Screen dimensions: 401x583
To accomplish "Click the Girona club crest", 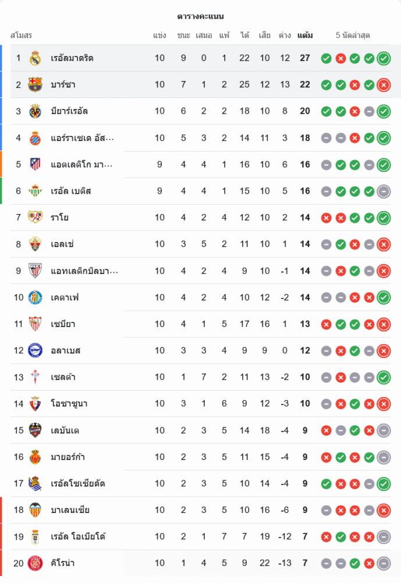I will [x=35, y=563].
